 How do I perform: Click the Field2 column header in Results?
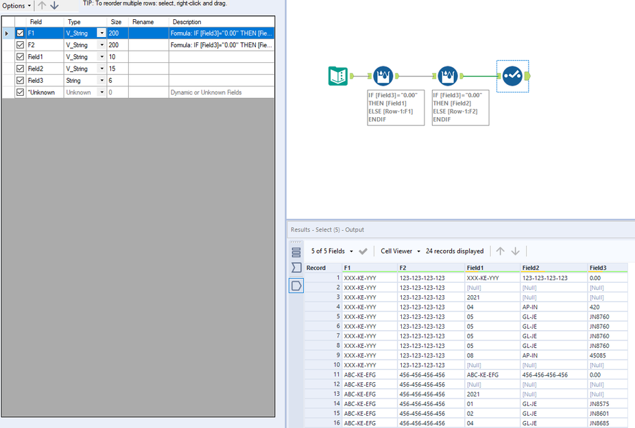pyautogui.click(x=554, y=268)
